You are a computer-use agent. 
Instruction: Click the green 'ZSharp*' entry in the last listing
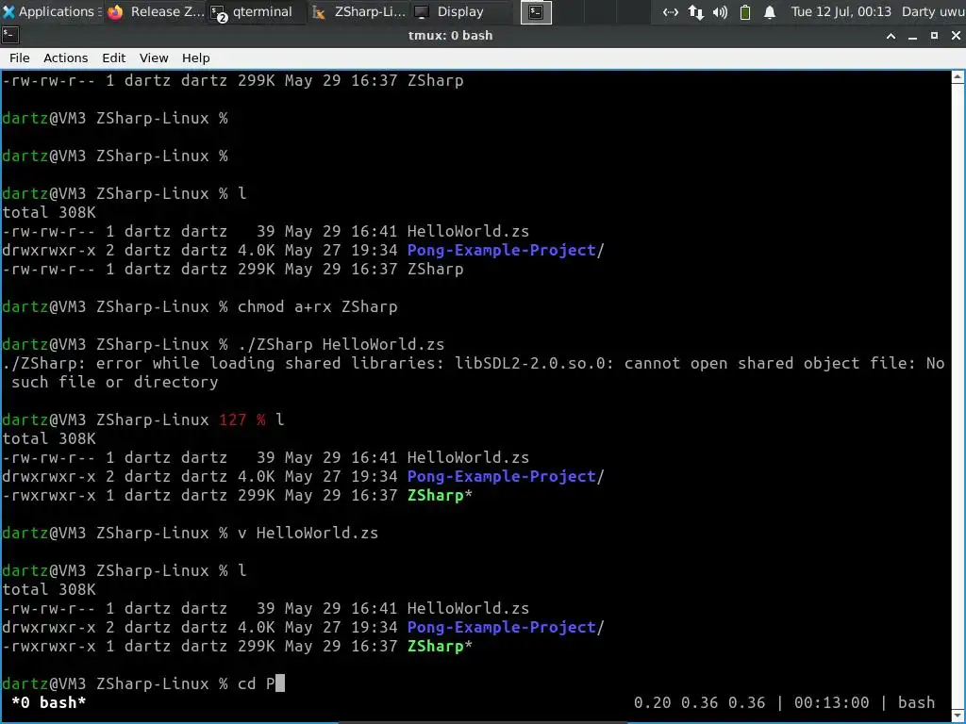pyautogui.click(x=440, y=647)
